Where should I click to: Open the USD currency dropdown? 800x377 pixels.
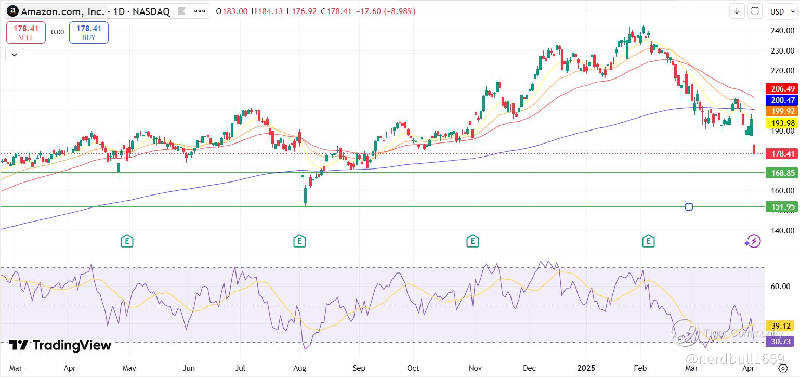(x=782, y=11)
